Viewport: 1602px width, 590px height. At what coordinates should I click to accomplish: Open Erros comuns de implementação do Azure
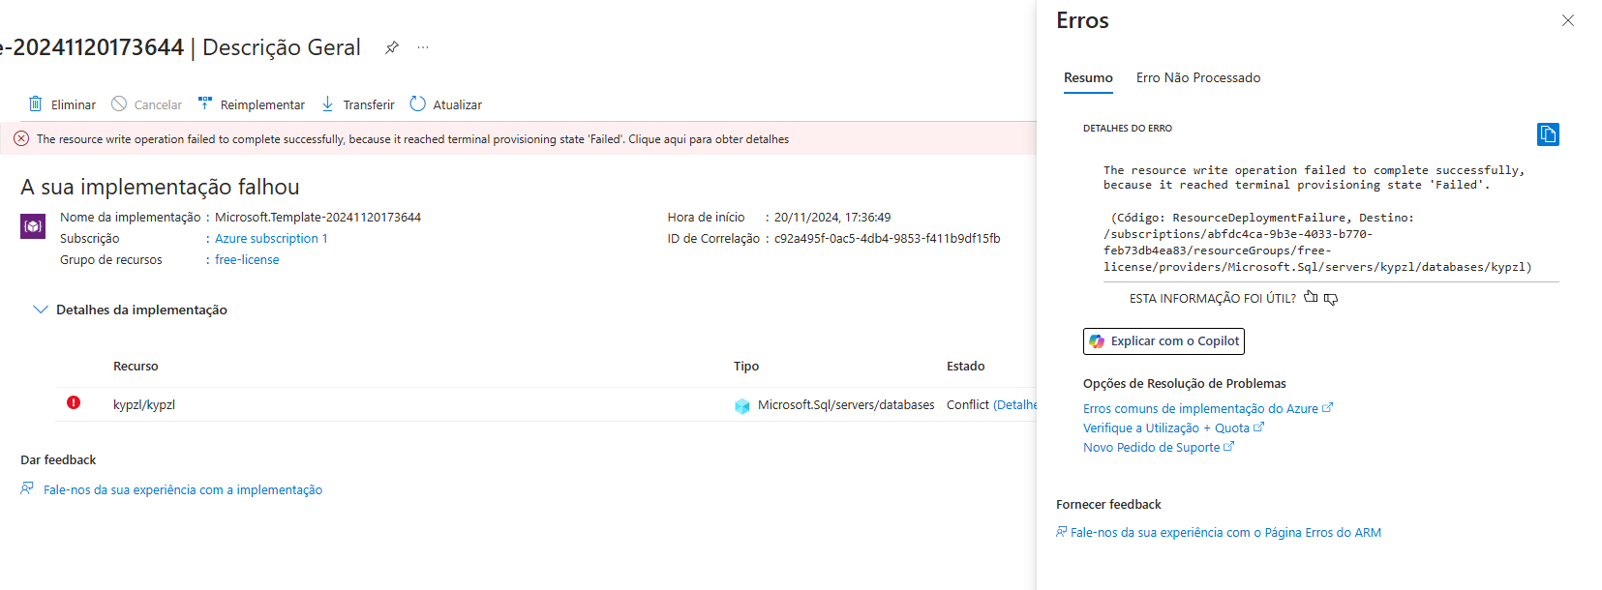pyautogui.click(x=1208, y=409)
